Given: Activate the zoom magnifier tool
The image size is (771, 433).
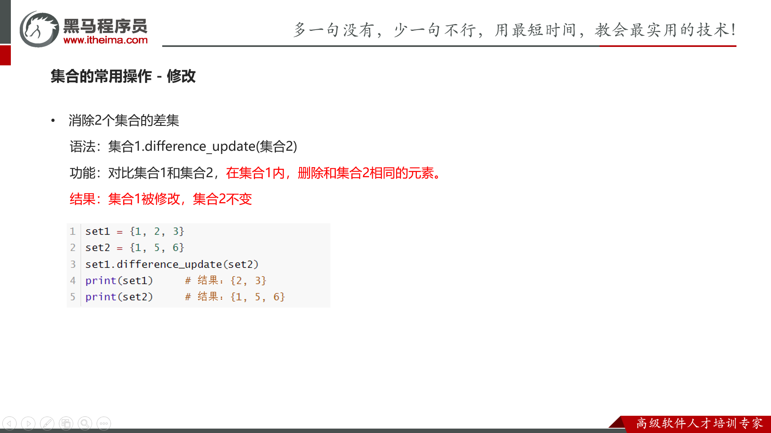Looking at the screenshot, I should 85,423.
